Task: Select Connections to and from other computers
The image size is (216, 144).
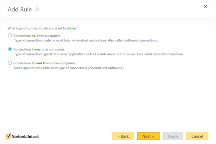Action: [x=10, y=63]
